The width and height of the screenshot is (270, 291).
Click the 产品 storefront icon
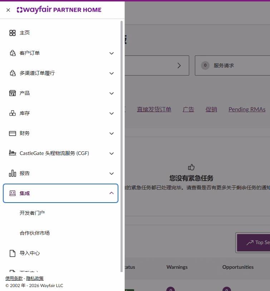[13, 93]
